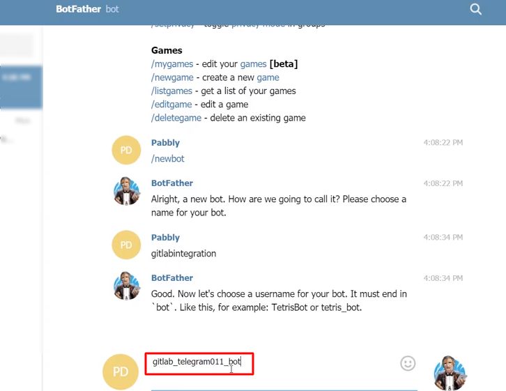Click Pabbly name above the /newbot message

pos(165,143)
